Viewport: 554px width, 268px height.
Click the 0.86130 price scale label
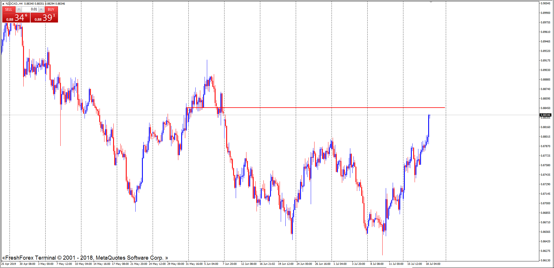[545, 260]
